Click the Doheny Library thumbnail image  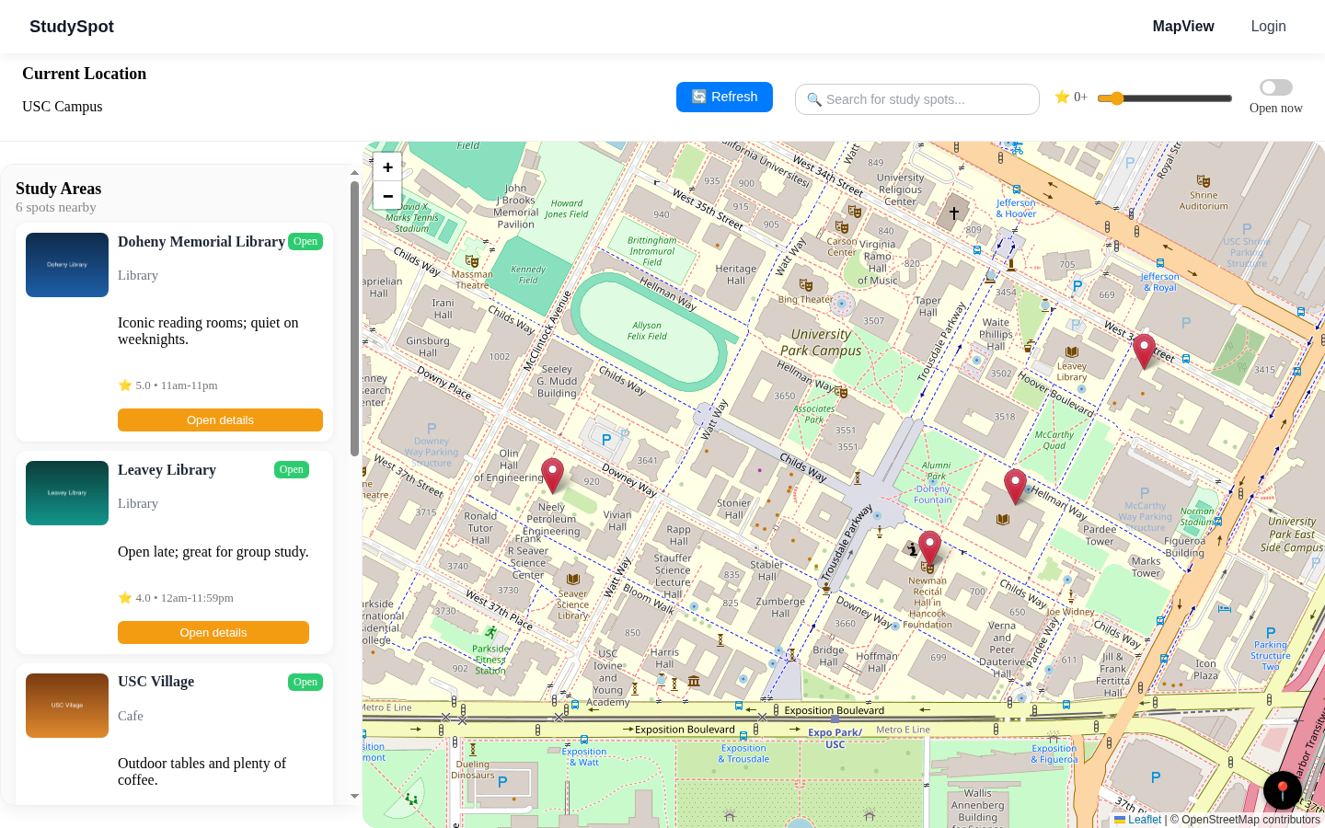(67, 265)
